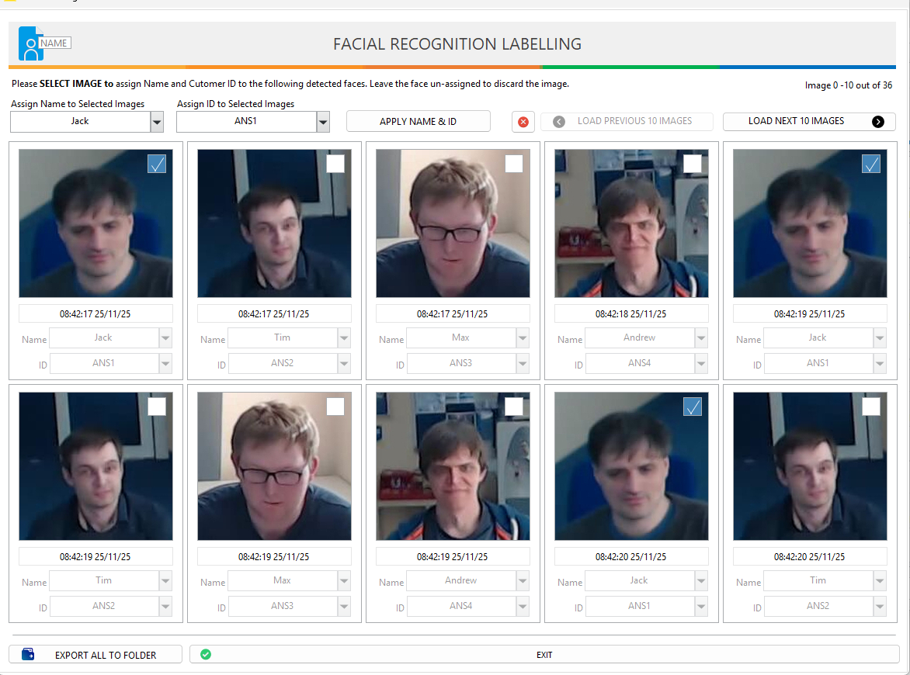This screenshot has width=910, height=675.
Task: Click the thumbnail labelled Andrew at 08:42:19
Action: click(x=453, y=466)
